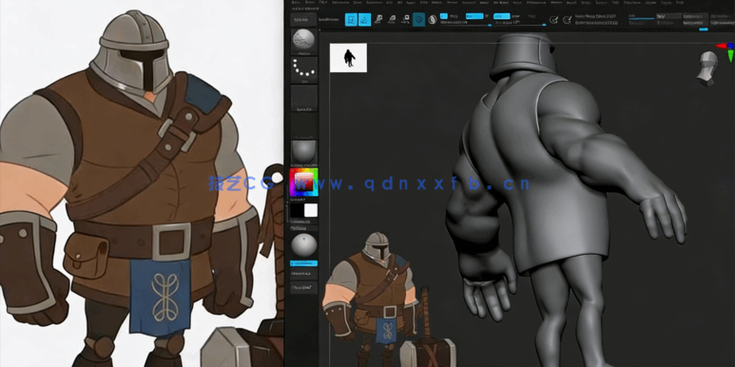
Task: Pick a color in the rainbow color picker
Action: (303, 182)
